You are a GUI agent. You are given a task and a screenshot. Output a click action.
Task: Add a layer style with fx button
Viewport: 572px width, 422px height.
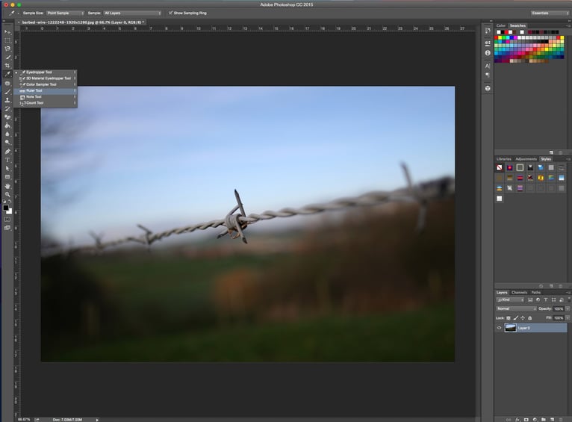point(517,420)
